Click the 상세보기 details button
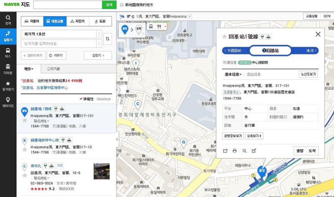 tap(254, 136)
